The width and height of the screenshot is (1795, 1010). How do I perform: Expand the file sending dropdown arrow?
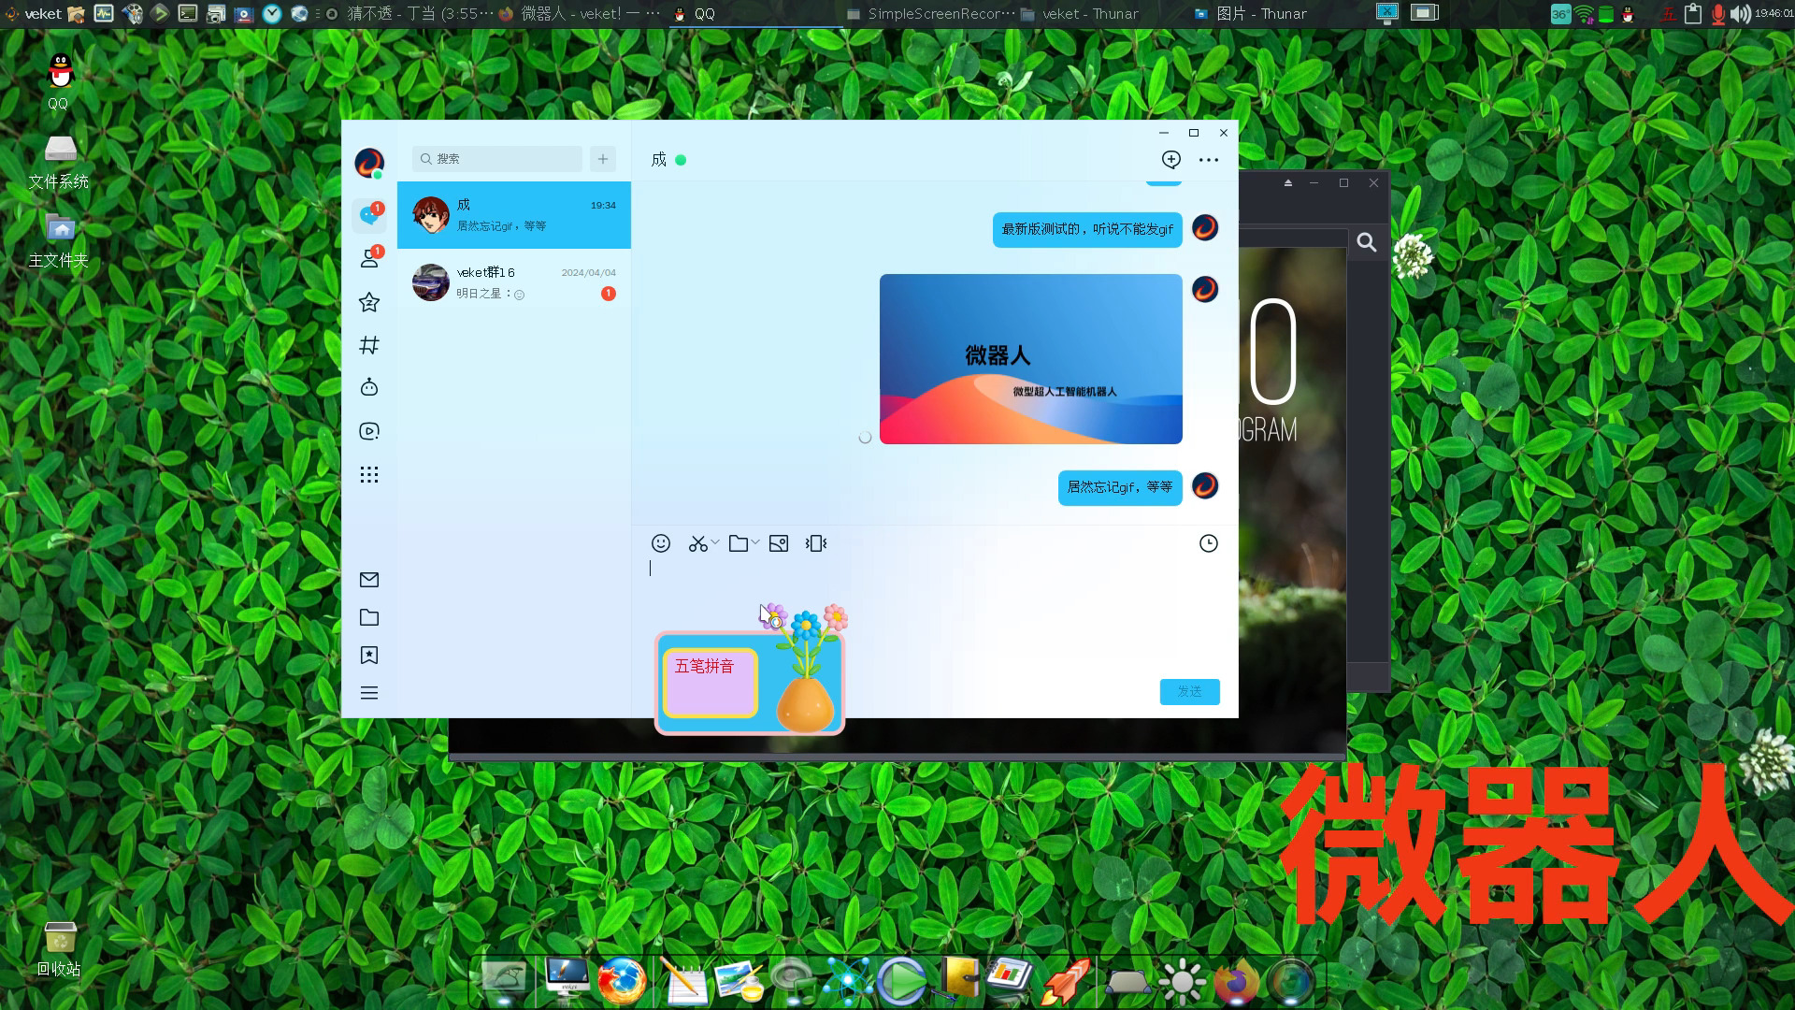(755, 542)
